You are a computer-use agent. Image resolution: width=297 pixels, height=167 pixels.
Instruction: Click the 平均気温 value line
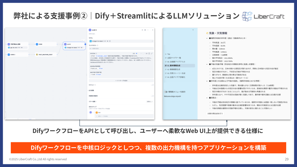pos(219,43)
